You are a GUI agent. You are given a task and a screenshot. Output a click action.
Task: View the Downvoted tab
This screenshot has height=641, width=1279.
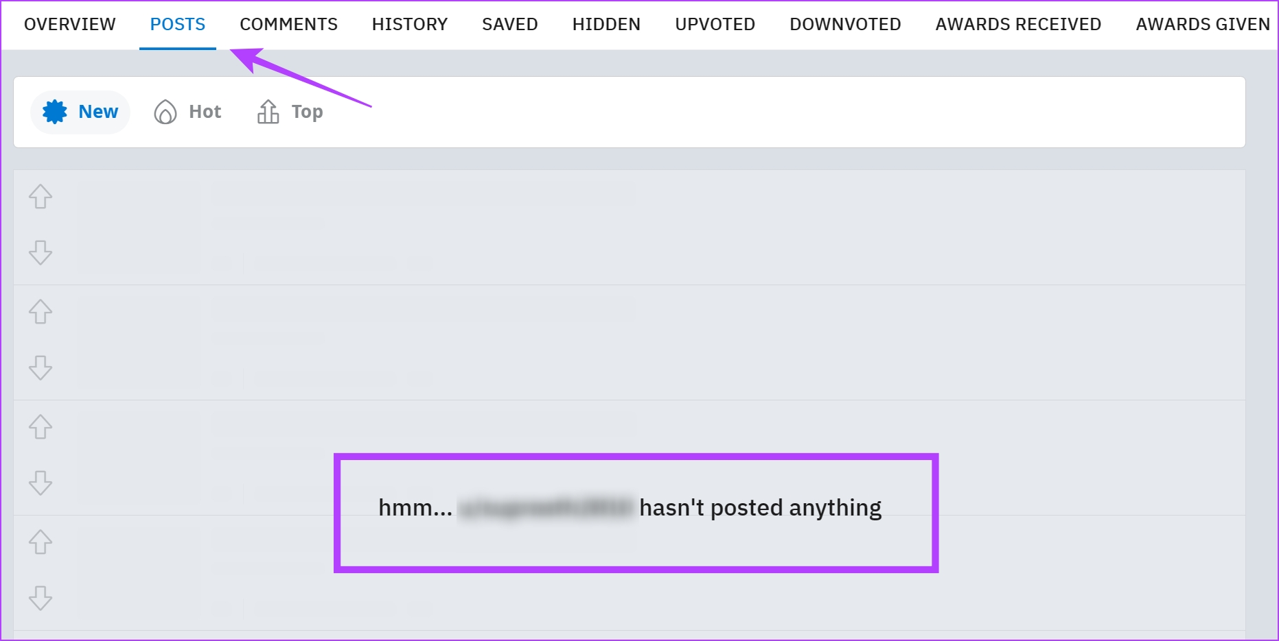coord(845,24)
